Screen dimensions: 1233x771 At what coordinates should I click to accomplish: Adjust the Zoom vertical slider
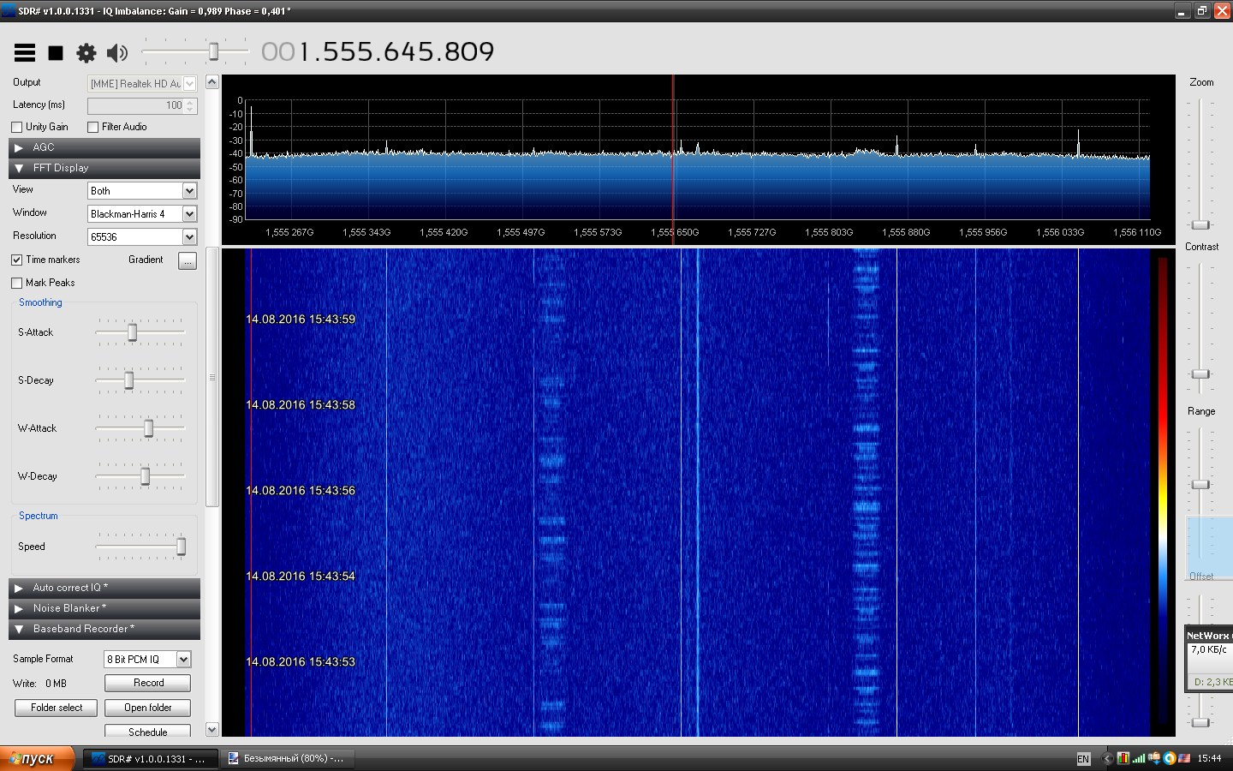[1200, 224]
